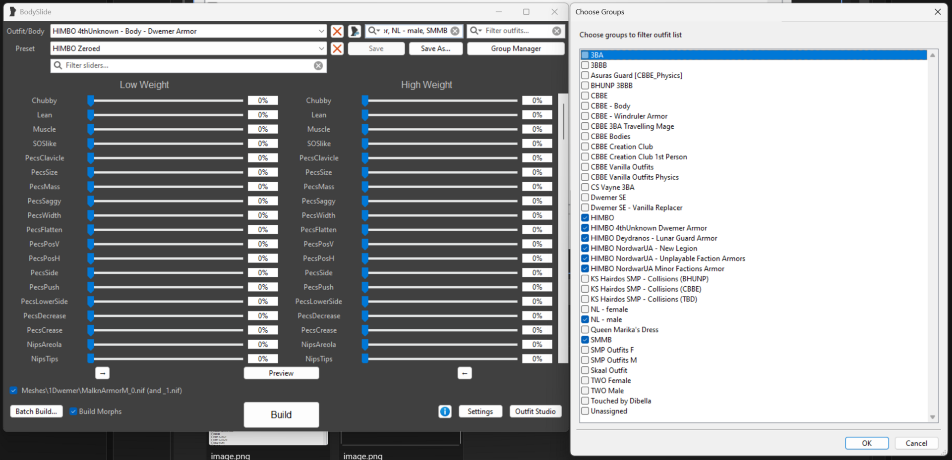Cancel the Choose Groups dialog
This screenshot has width=952, height=460.
pos(916,443)
